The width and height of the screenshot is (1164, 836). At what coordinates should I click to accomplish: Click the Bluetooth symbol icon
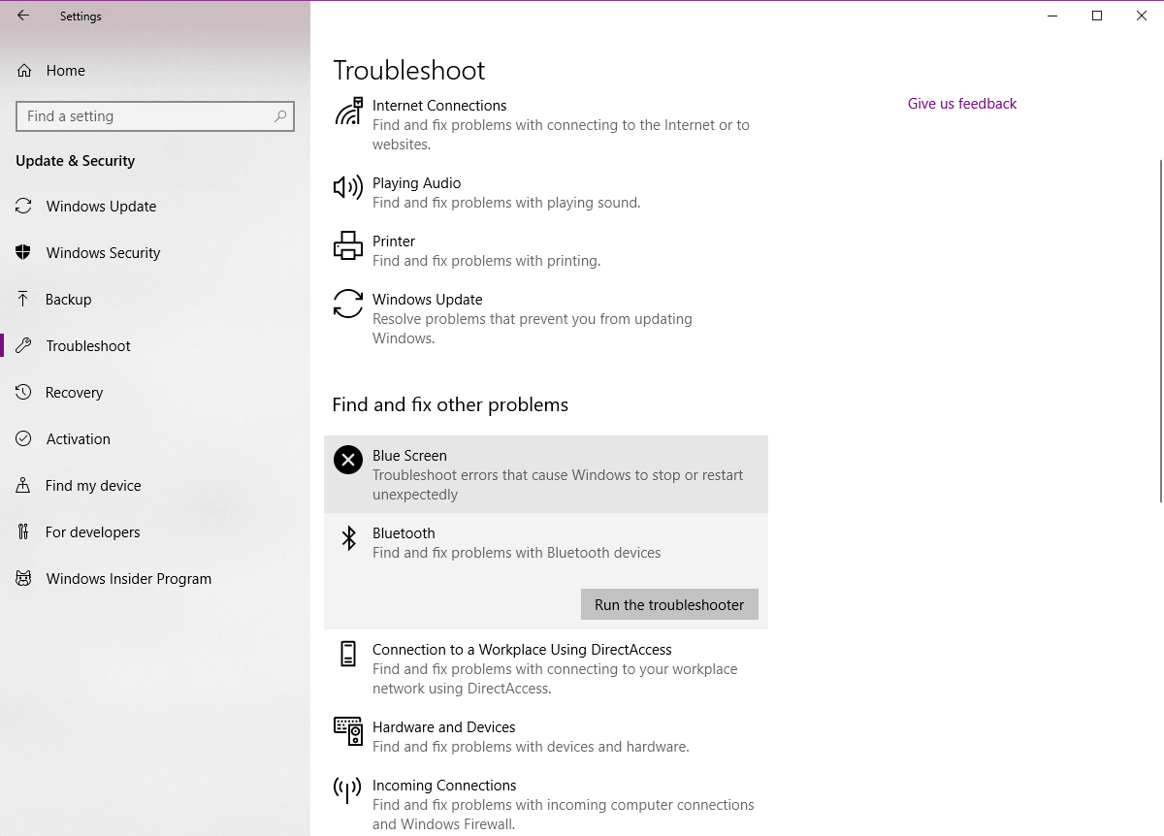coord(348,537)
